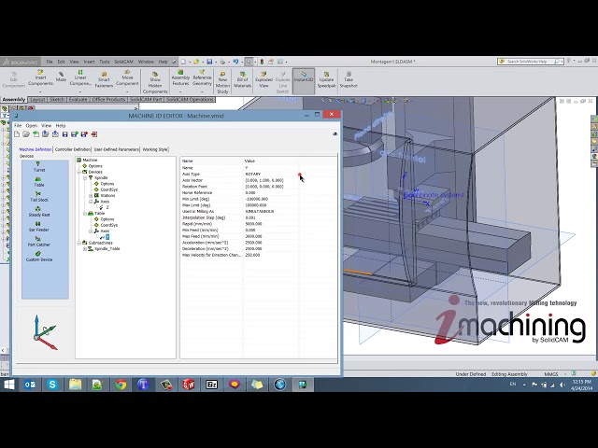
Task: Collapse the Submachines node
Action: click(x=79, y=243)
